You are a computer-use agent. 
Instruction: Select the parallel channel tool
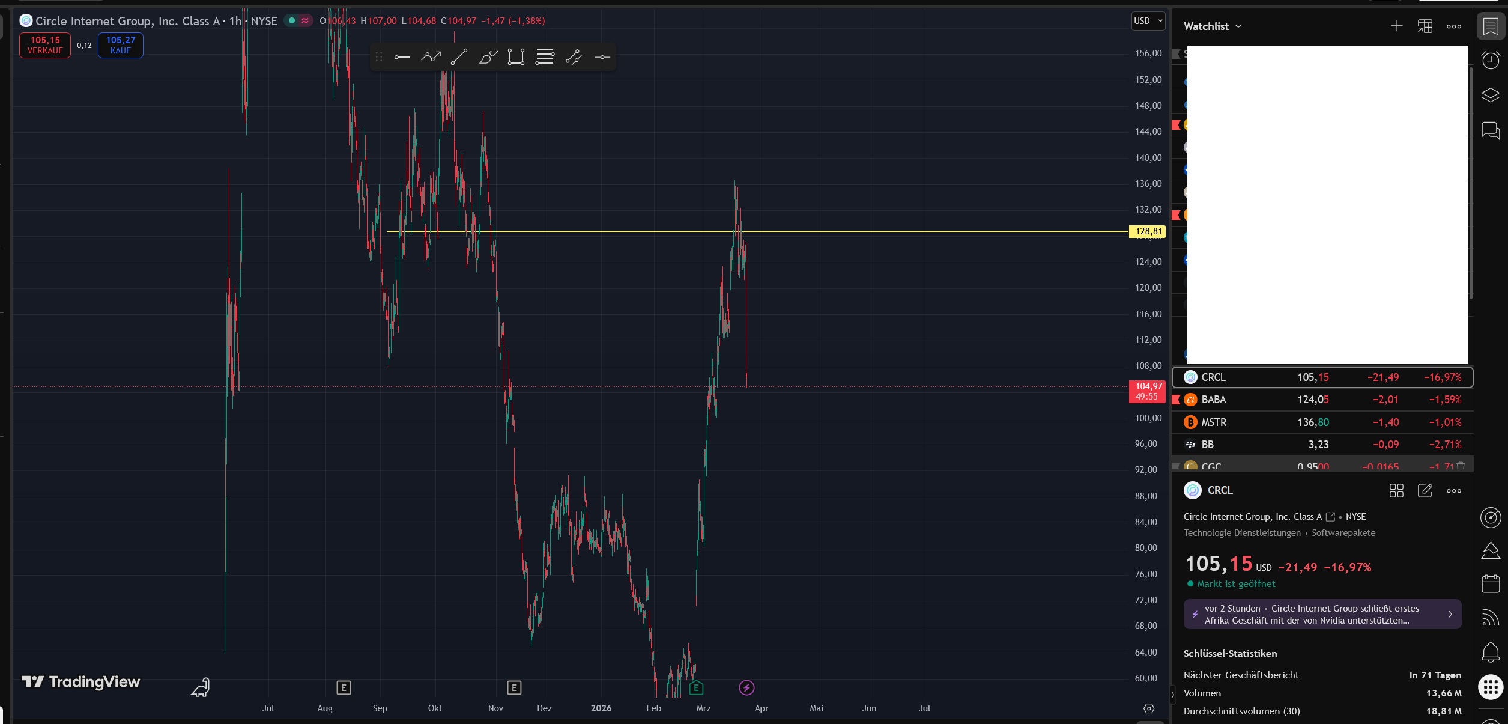click(574, 58)
